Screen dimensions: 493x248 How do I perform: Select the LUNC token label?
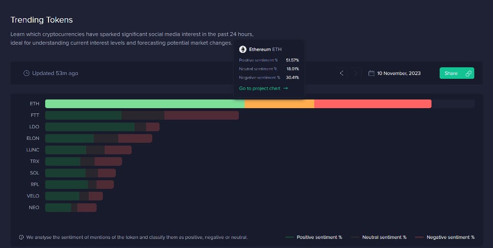33,150
